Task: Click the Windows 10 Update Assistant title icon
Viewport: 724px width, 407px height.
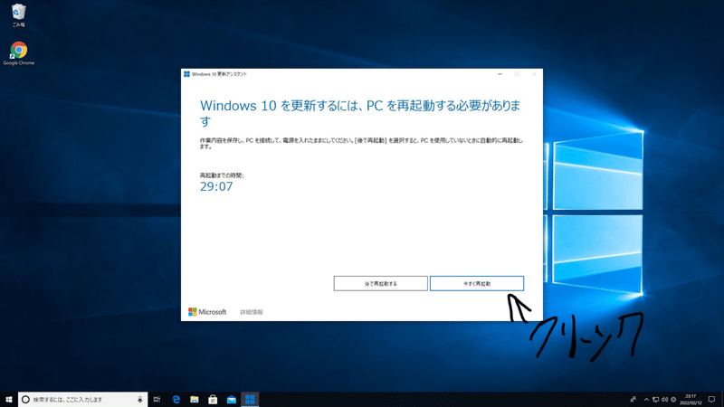Action: coord(186,74)
